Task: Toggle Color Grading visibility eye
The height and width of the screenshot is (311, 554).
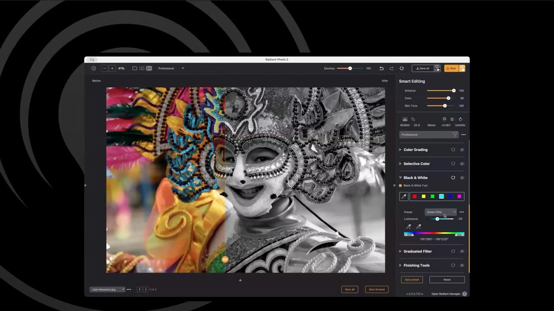Action: click(x=462, y=150)
